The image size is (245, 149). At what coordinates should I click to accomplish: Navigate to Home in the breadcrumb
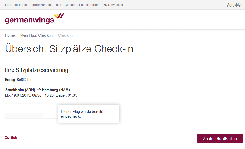click(10, 35)
